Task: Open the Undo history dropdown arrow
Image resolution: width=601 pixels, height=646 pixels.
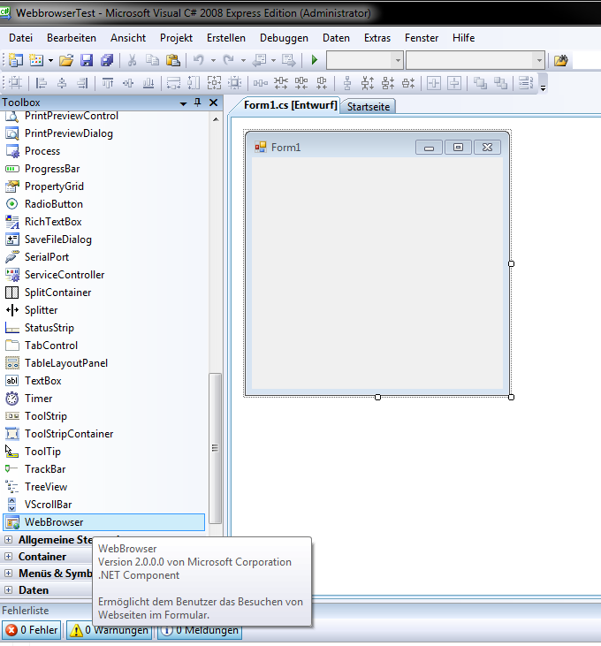Action: (213, 61)
